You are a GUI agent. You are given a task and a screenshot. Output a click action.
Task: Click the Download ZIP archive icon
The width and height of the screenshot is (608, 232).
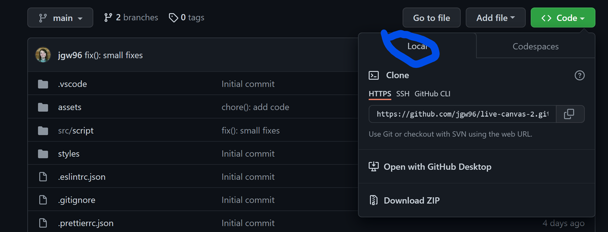pos(374,200)
